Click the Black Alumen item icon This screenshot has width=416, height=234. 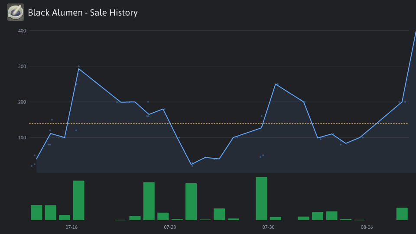[x=16, y=12]
